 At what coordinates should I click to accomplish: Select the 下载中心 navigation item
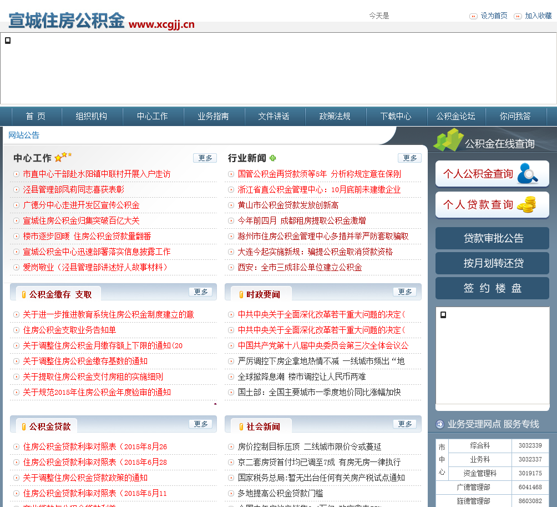tap(396, 117)
